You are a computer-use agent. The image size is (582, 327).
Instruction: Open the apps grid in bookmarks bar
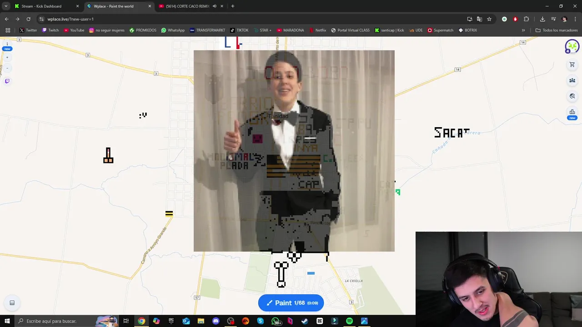point(8,30)
